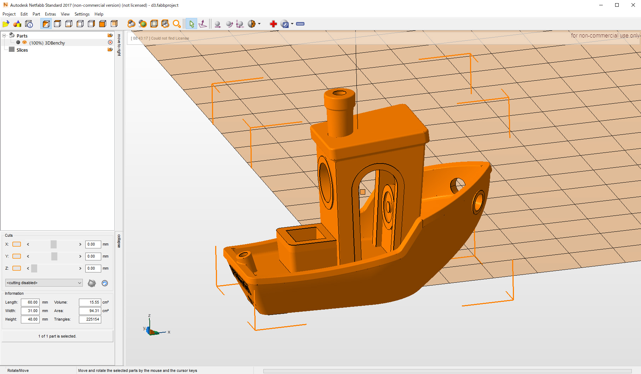Select the Slices tree item
The height and width of the screenshot is (374, 641).
coord(22,50)
